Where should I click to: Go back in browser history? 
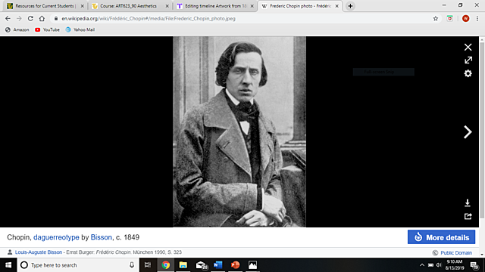pos(8,18)
